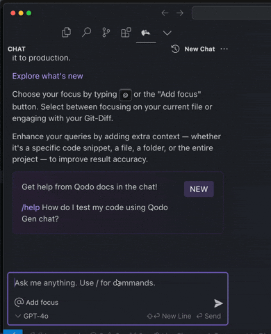Click the NEW badge
Screen dimensions: 271x334
(199, 189)
